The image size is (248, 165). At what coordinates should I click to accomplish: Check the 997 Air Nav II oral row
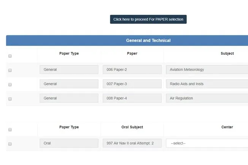tap(10, 144)
